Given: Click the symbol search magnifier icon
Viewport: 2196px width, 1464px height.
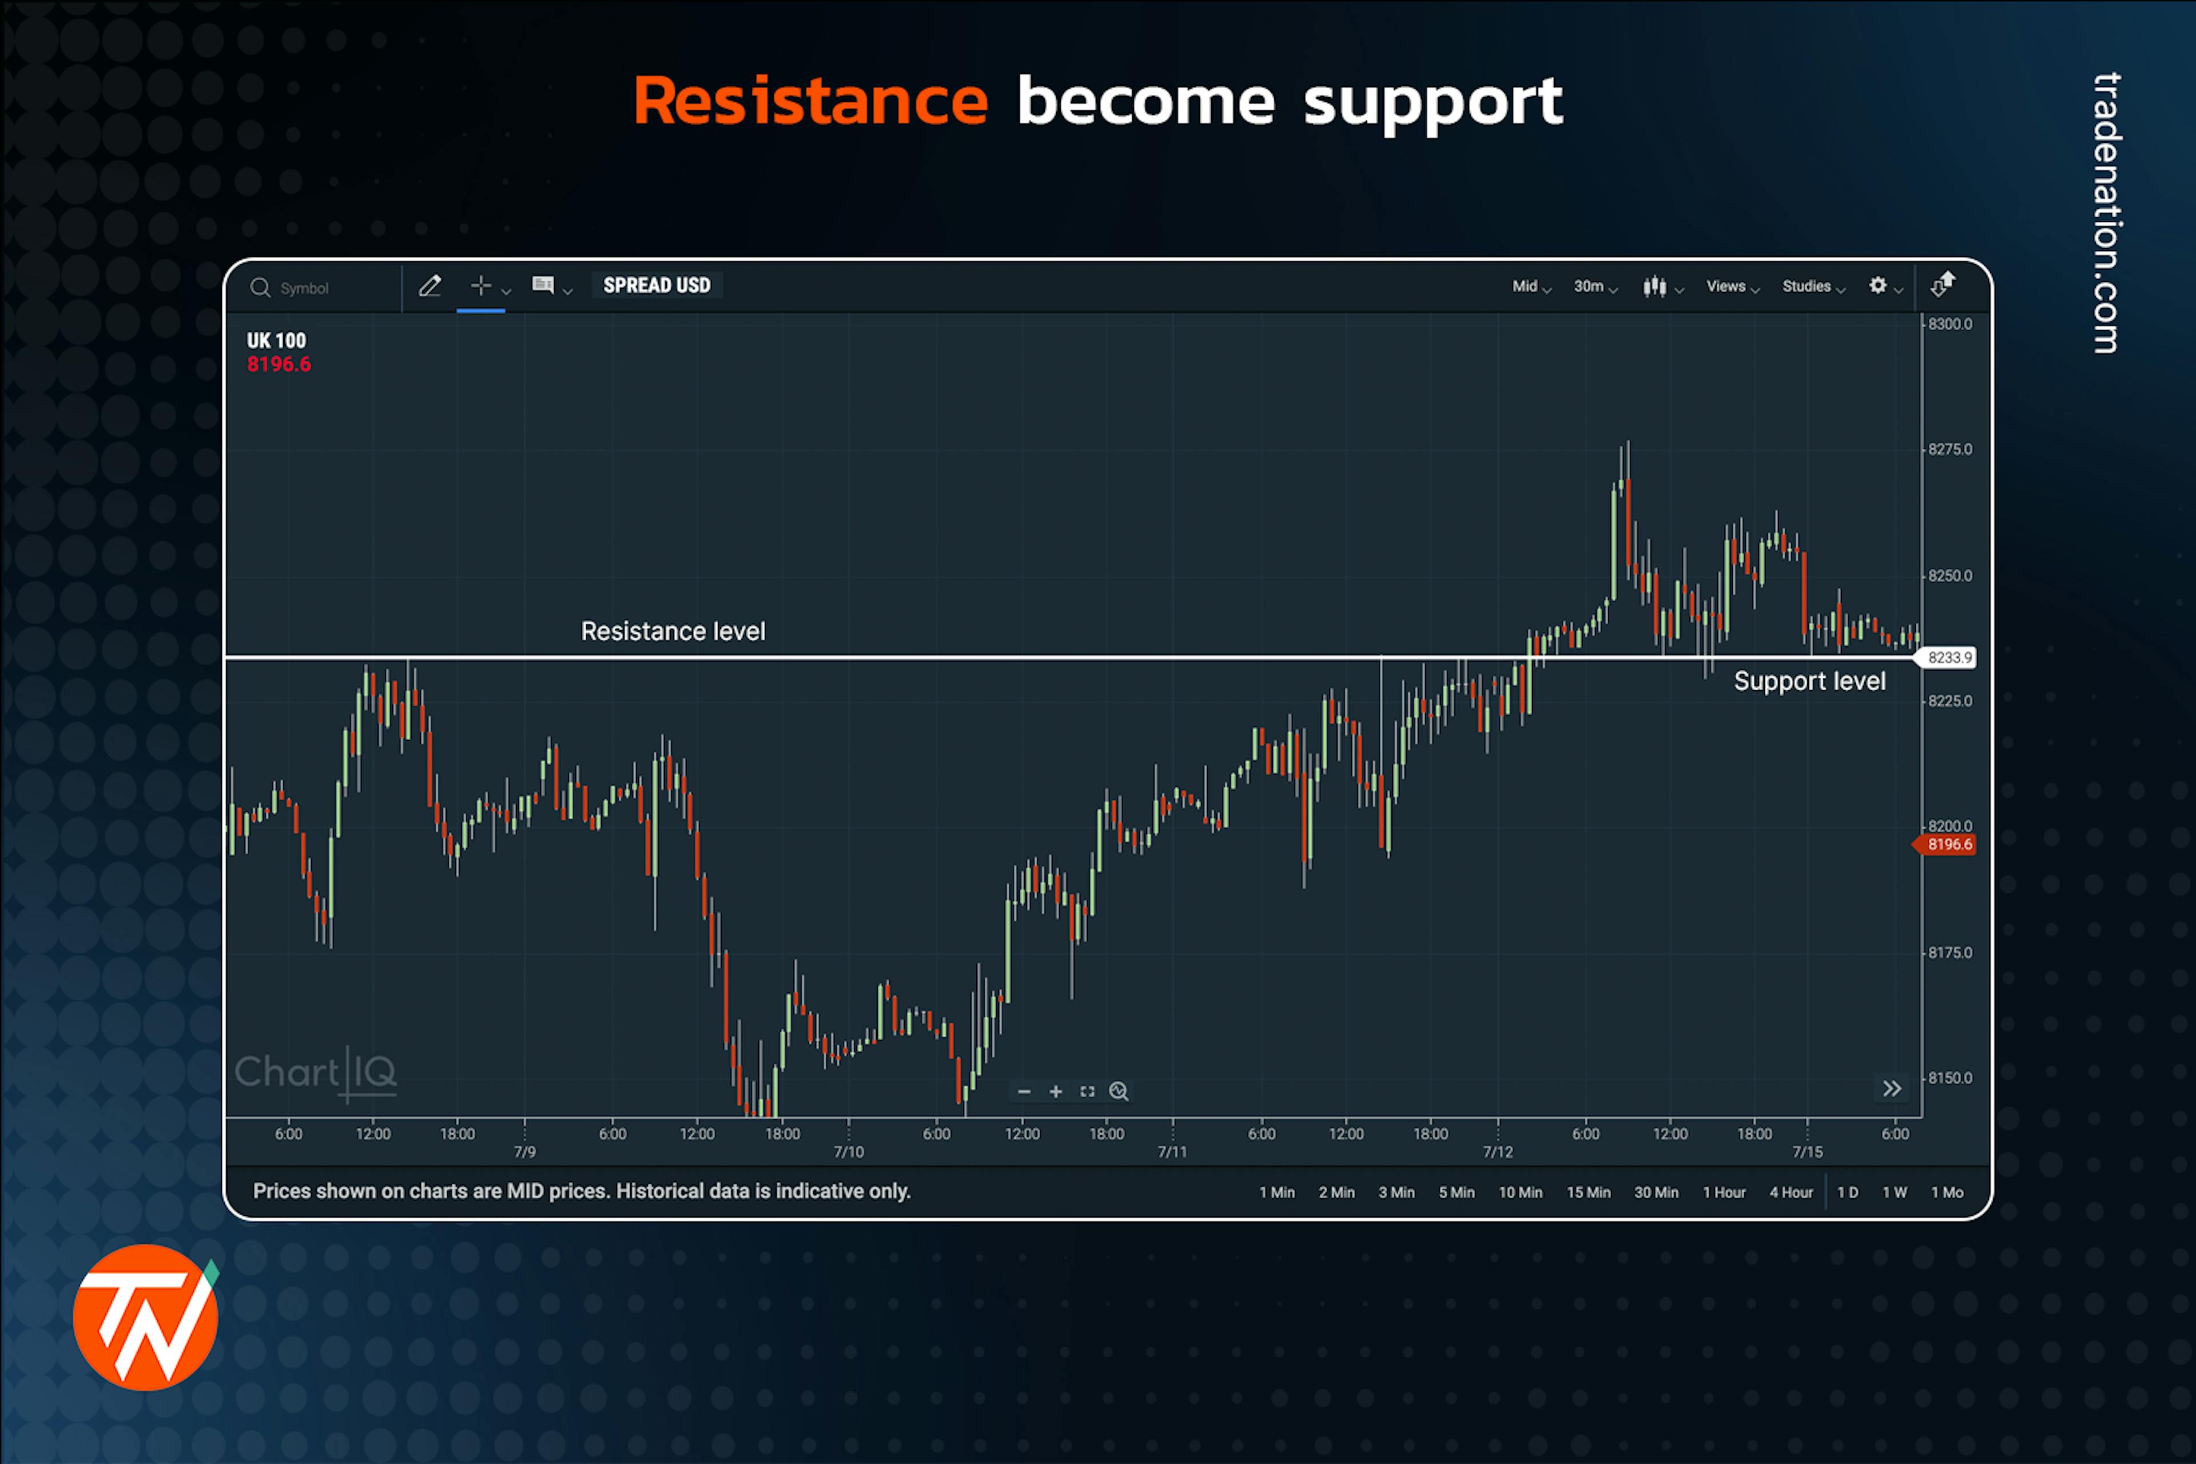Looking at the screenshot, I should pos(261,288).
